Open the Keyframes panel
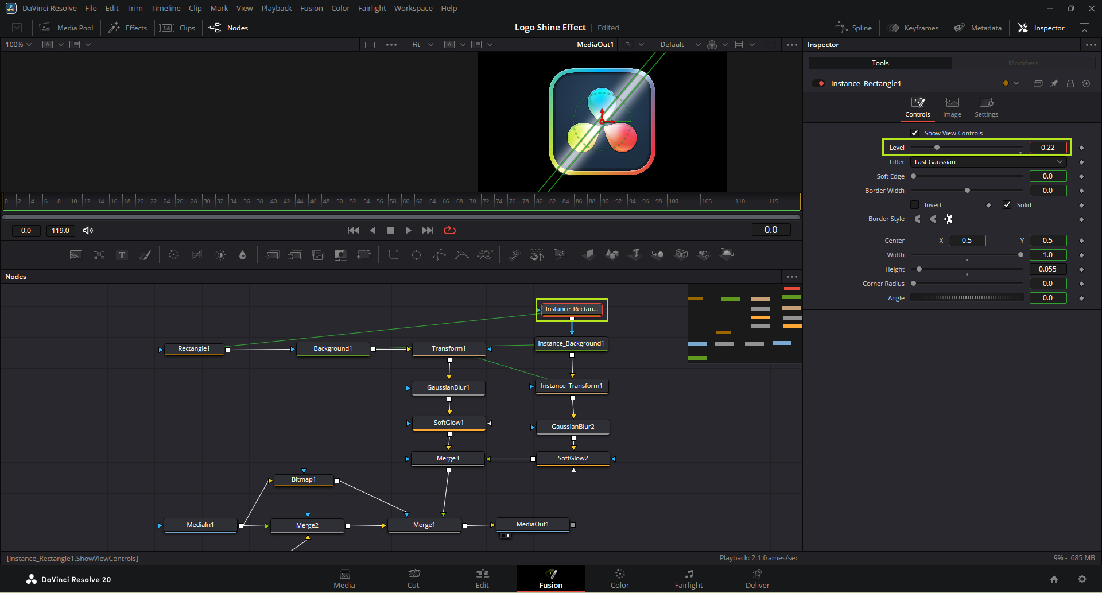The image size is (1102, 593). [913, 28]
